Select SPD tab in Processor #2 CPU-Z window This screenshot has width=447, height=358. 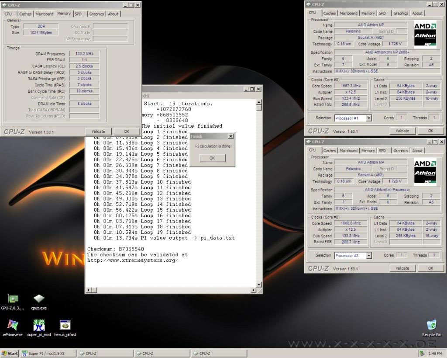tap(382, 150)
